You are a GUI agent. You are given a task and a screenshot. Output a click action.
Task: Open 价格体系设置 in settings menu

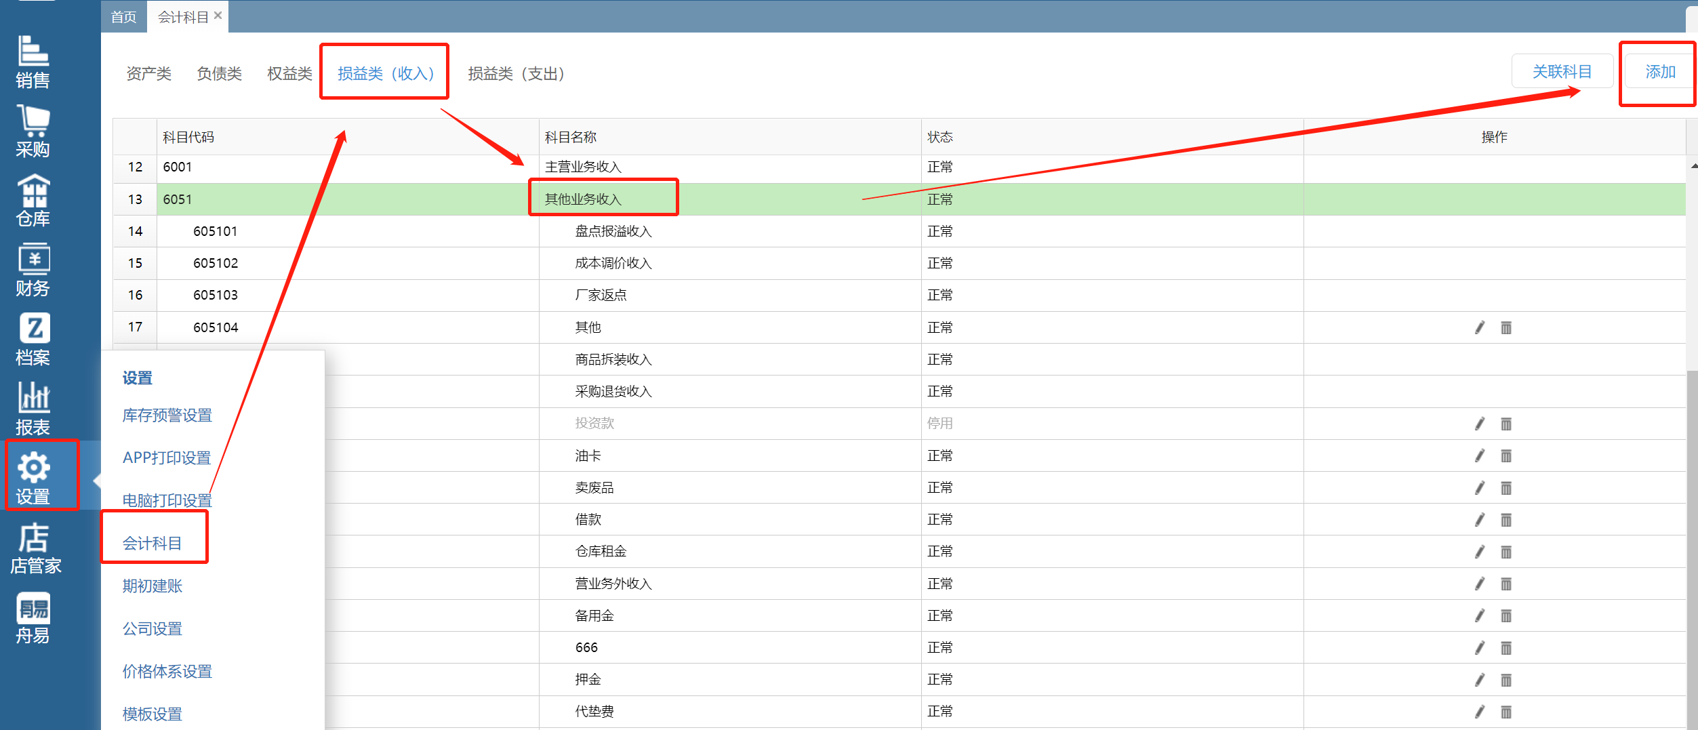point(167,672)
